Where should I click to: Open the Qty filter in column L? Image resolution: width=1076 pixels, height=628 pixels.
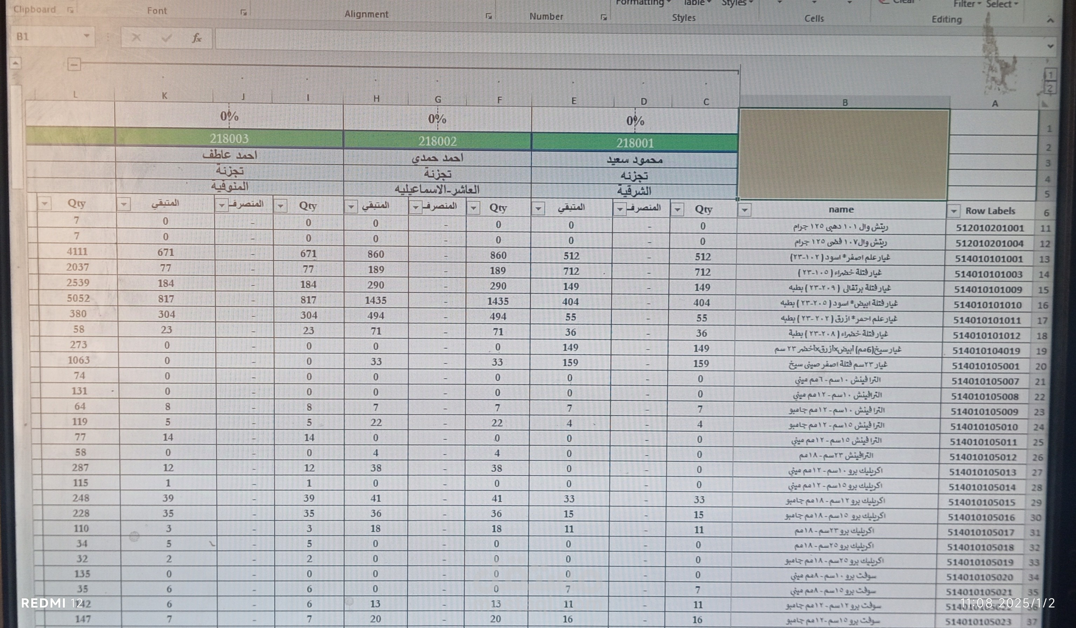[44, 203]
